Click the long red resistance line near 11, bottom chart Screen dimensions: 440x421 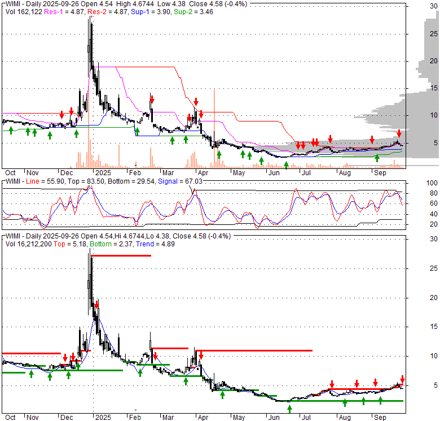[x=254, y=350]
